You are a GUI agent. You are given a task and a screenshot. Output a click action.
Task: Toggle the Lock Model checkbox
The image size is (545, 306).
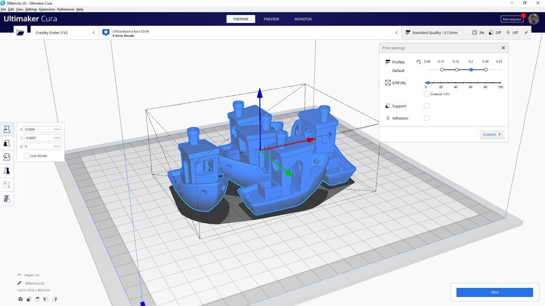coord(26,156)
